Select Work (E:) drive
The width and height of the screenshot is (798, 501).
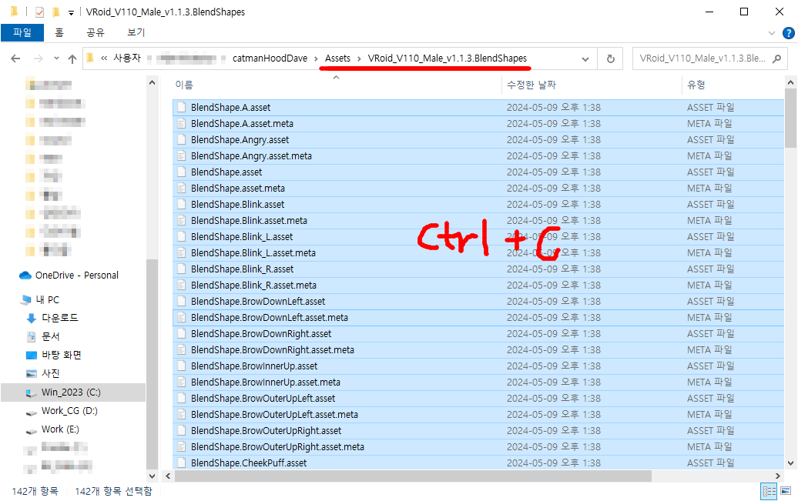[x=60, y=429]
